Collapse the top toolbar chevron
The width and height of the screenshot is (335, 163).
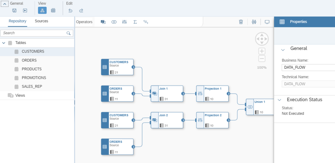click(x=5, y=4)
